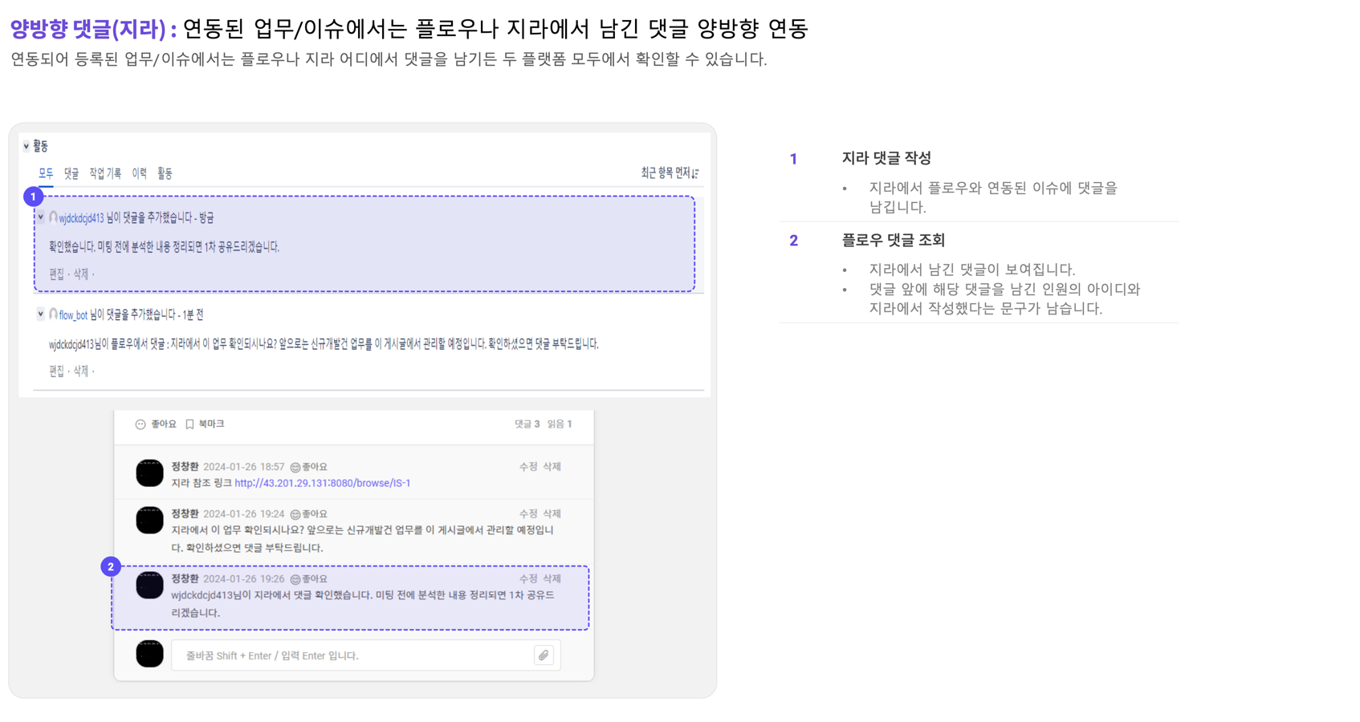The image size is (1360, 722).
Task: Click the avatar on the 19:26 comment
Action: tap(149, 586)
